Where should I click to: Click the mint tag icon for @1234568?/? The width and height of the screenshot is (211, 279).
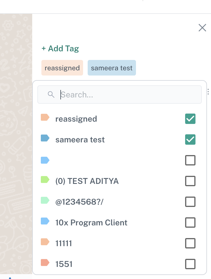coord(45,201)
